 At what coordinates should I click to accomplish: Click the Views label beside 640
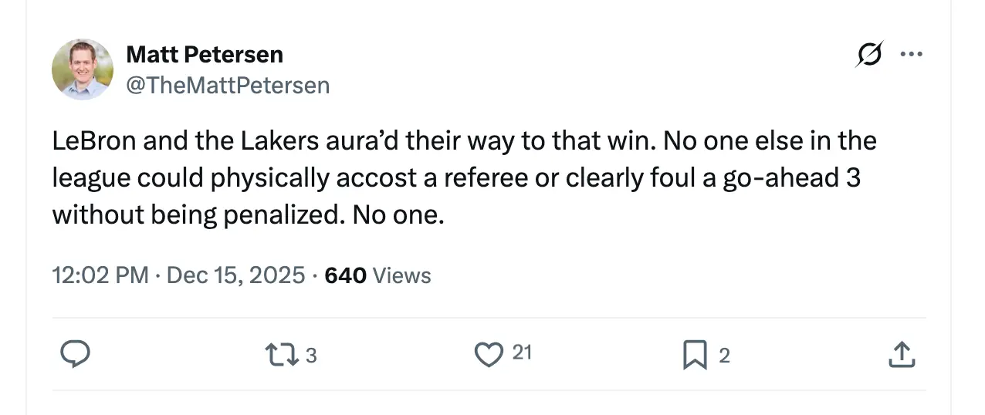(401, 275)
